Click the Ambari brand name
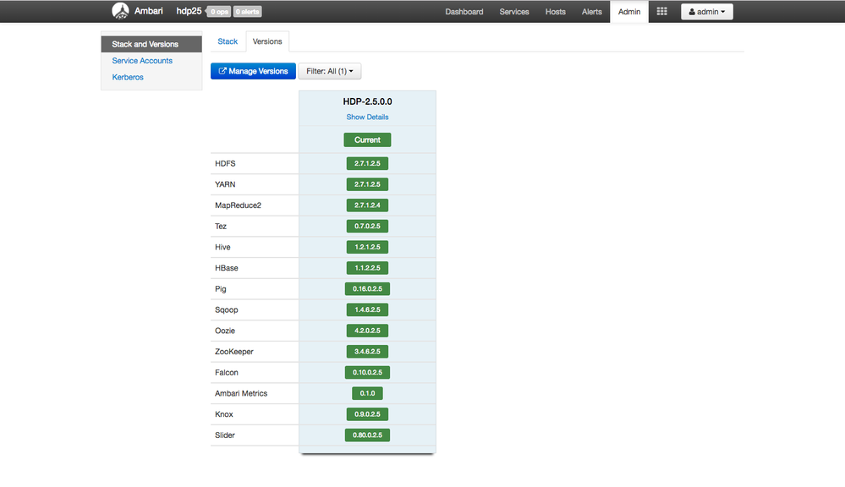The height and width of the screenshot is (487, 845). (x=149, y=11)
